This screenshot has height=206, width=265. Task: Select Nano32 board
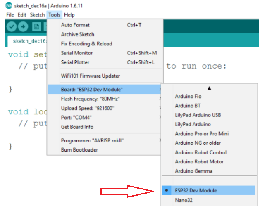click(209, 200)
